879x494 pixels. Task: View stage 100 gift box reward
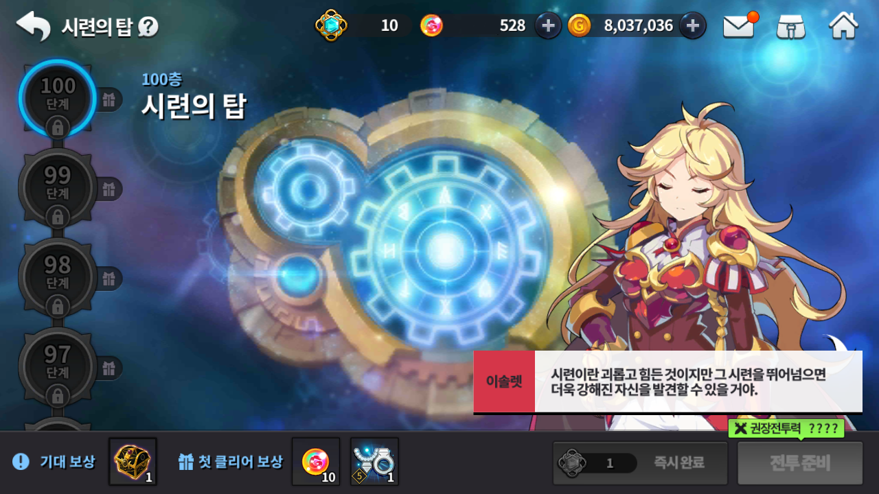(109, 99)
